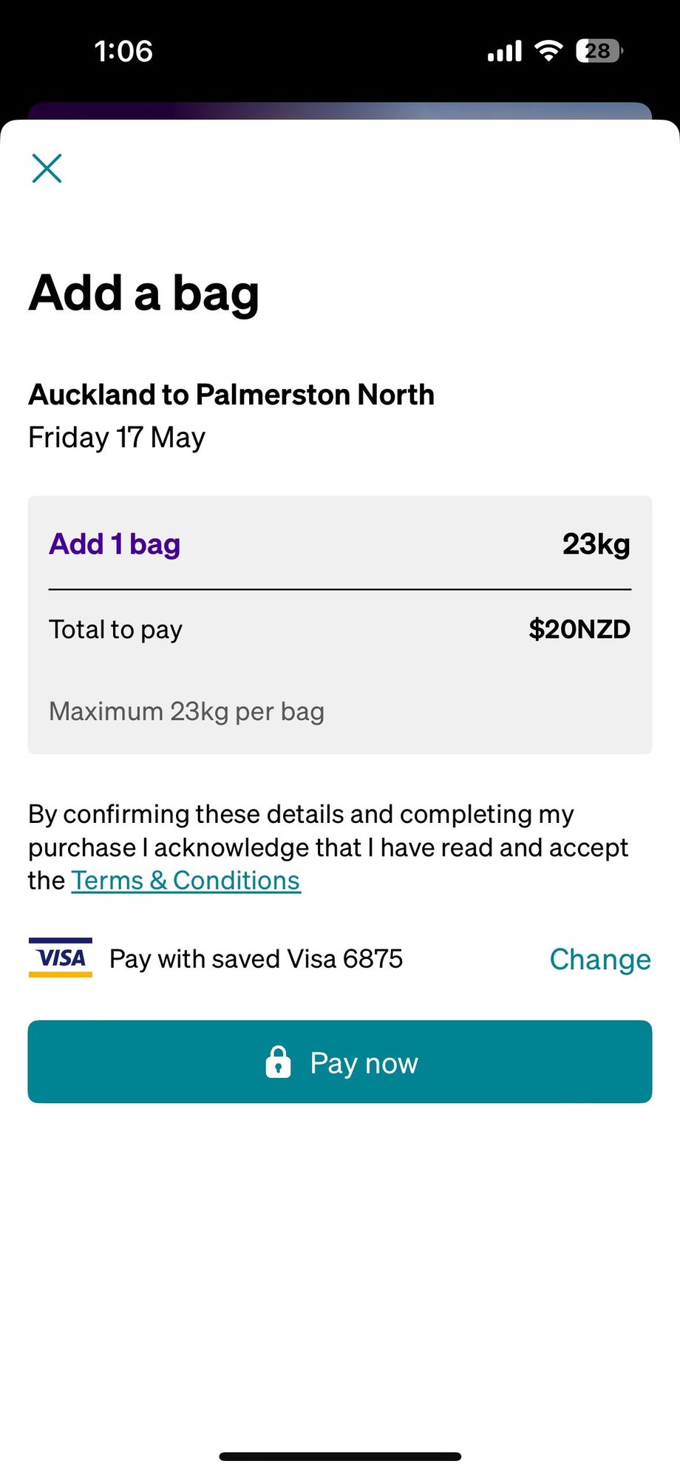Close the Add a bag sheet

tap(47, 168)
